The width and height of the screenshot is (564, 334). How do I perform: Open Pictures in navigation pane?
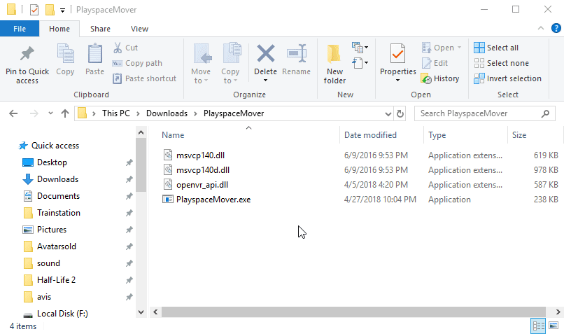tap(52, 230)
